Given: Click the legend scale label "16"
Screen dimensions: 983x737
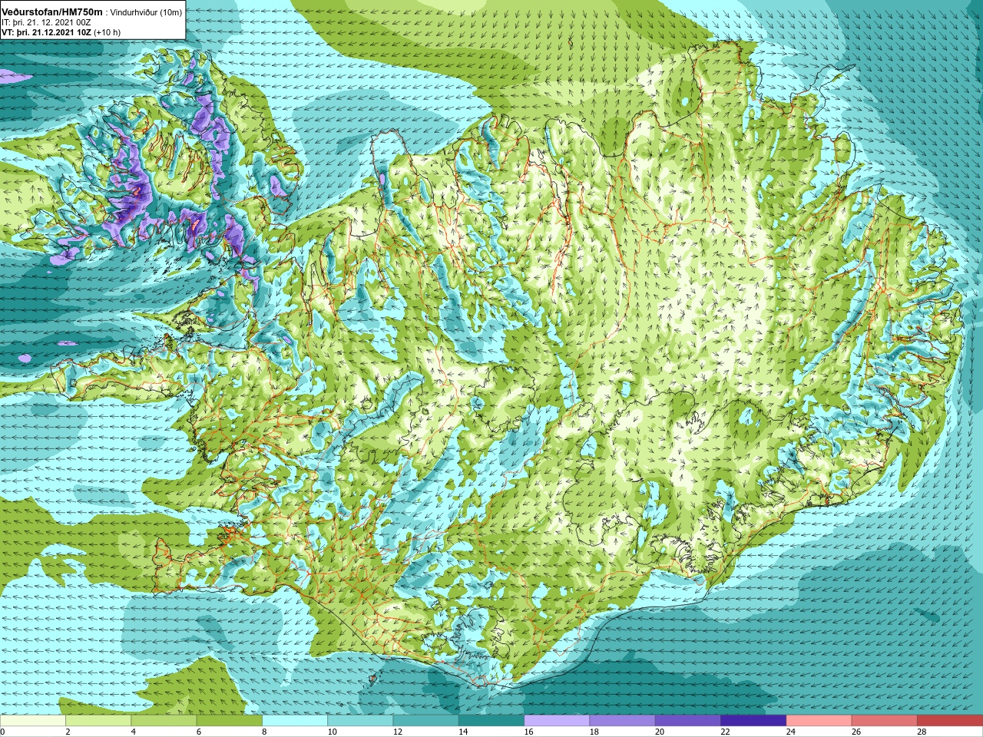Looking at the screenshot, I should (528, 732).
